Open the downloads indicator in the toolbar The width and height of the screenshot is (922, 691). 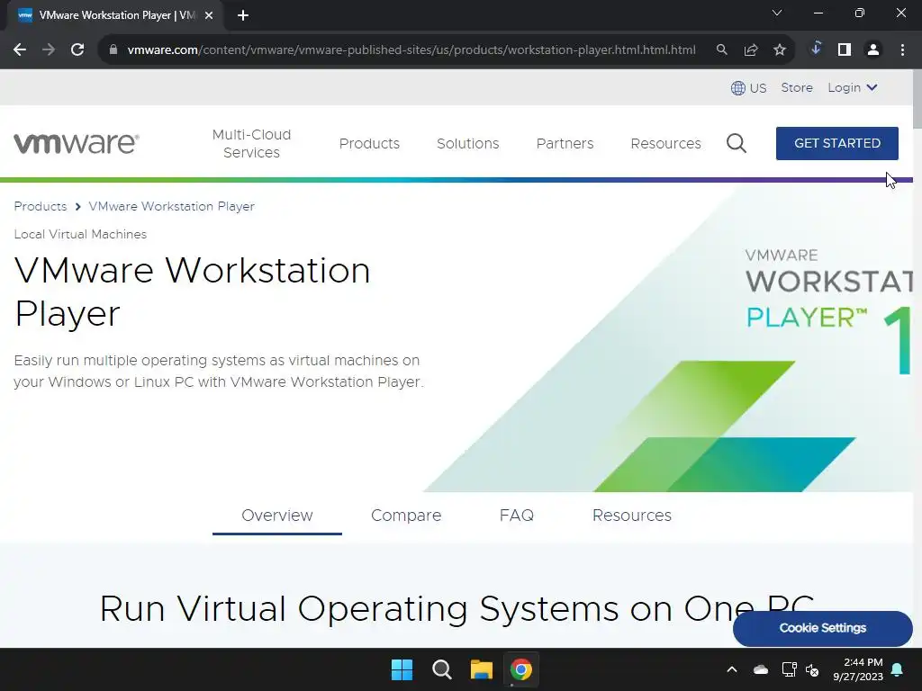[x=816, y=49]
